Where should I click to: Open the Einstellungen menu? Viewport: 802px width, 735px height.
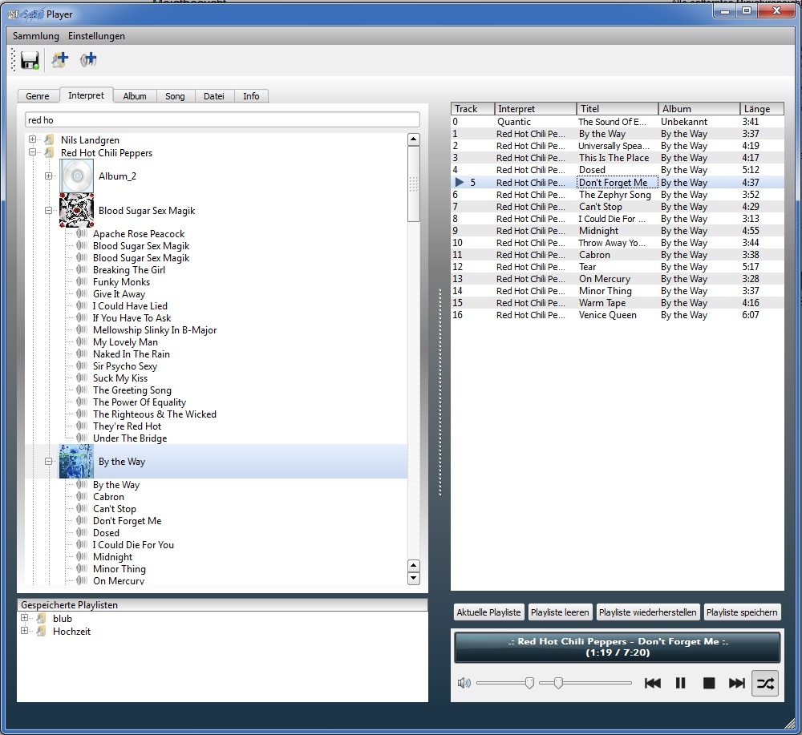pos(96,36)
